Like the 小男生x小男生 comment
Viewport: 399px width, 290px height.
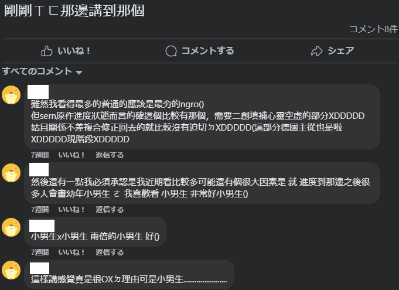[71, 252]
